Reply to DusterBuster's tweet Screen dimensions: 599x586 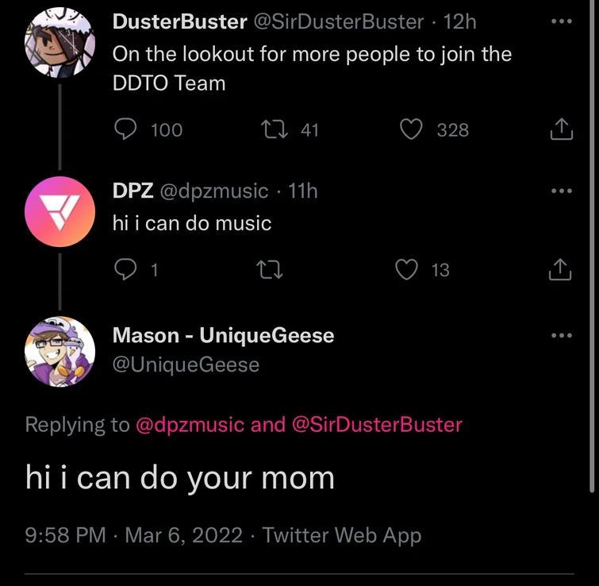pos(126,129)
